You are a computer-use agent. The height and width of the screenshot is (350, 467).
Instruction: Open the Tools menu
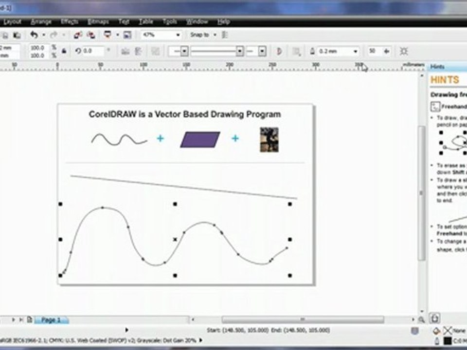170,22
